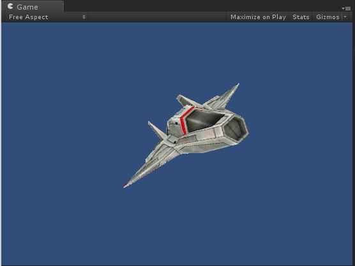Click the hexagonal engine exhaust of the ship
The width and height of the screenshot is (355, 266).
pos(236,128)
